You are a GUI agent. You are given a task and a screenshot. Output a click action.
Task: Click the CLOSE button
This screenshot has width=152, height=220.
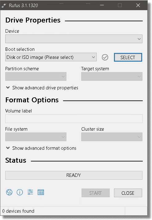128,193
